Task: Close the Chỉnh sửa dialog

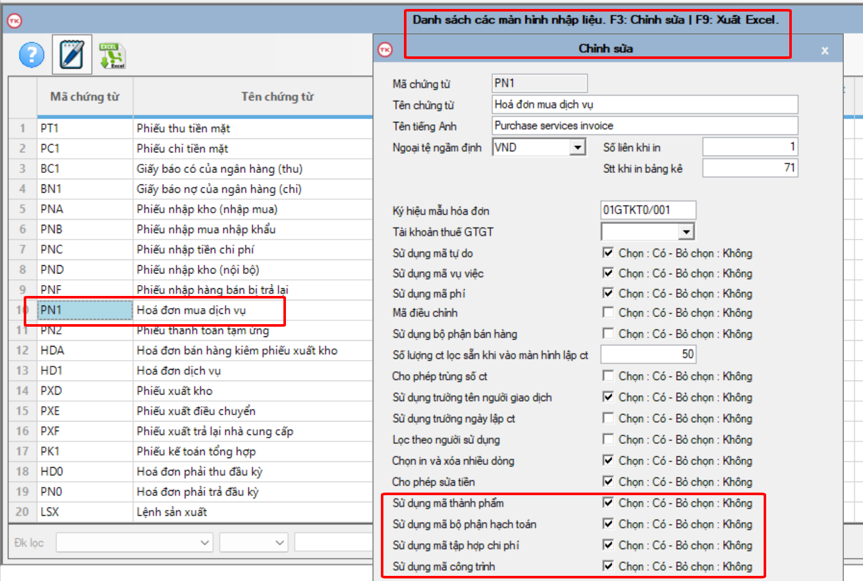Action: 825,51
